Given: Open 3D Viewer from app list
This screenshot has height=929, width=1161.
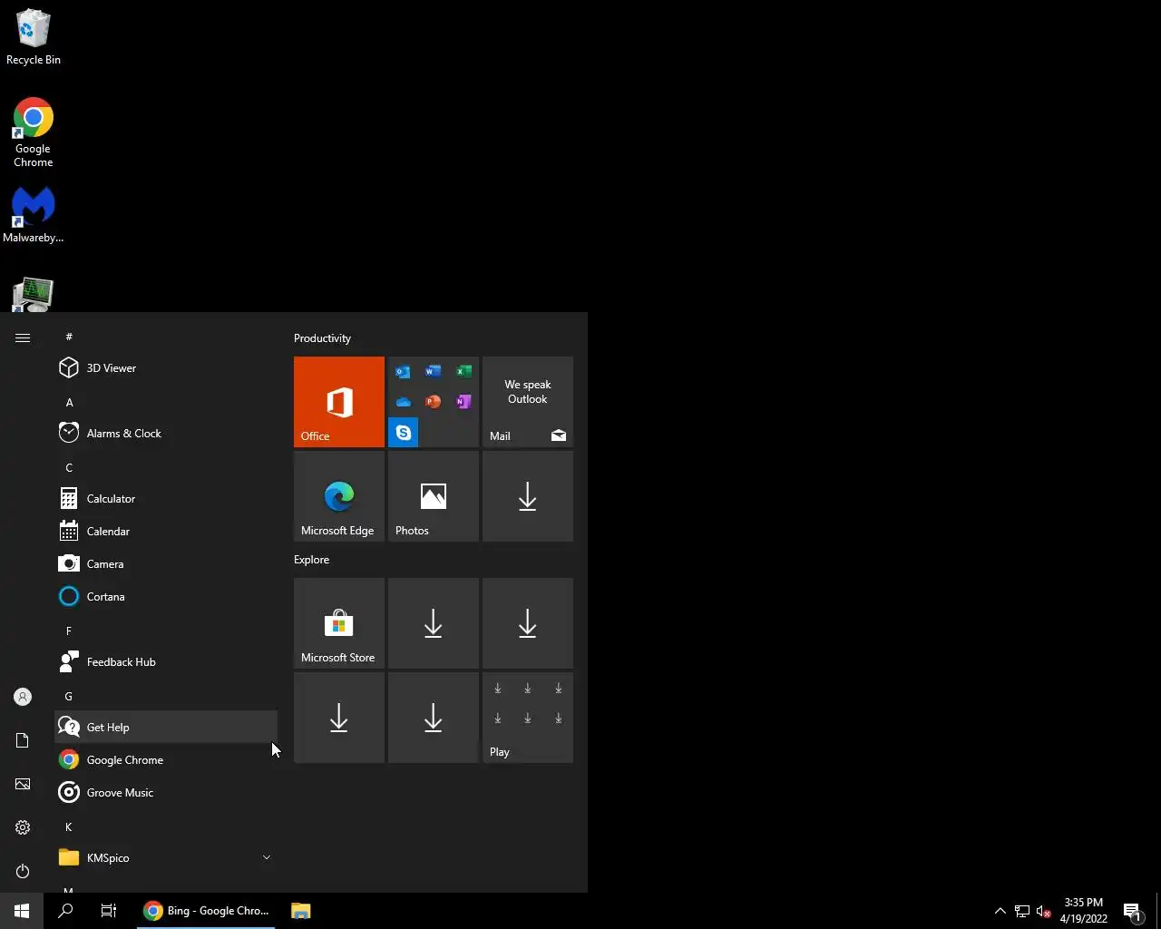Looking at the screenshot, I should point(166,368).
